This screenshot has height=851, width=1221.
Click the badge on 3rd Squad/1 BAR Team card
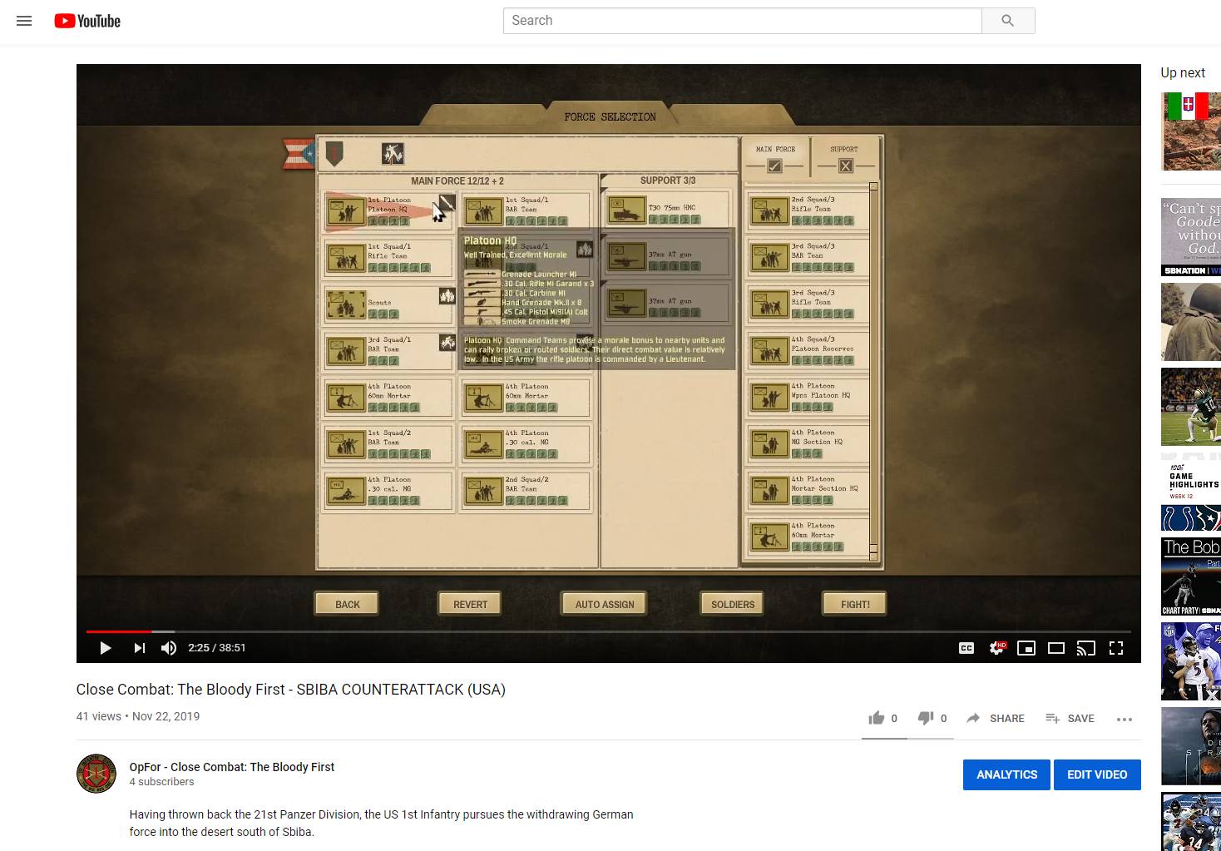pyautogui.click(x=447, y=343)
